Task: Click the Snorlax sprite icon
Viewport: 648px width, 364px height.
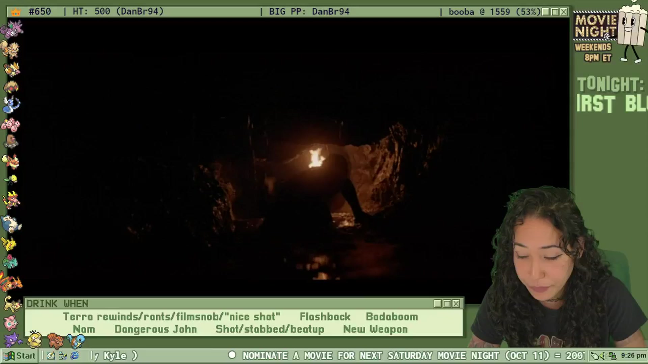Action: 11,224
